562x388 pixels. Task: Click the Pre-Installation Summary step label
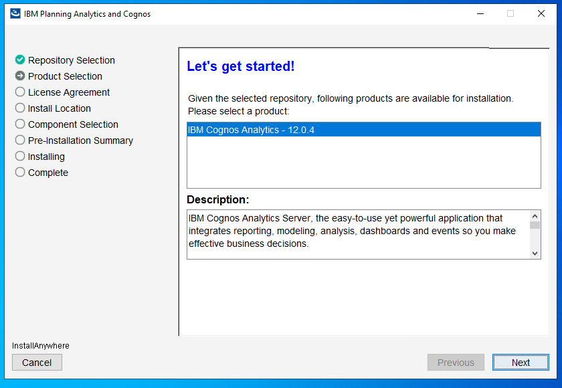[80, 140]
